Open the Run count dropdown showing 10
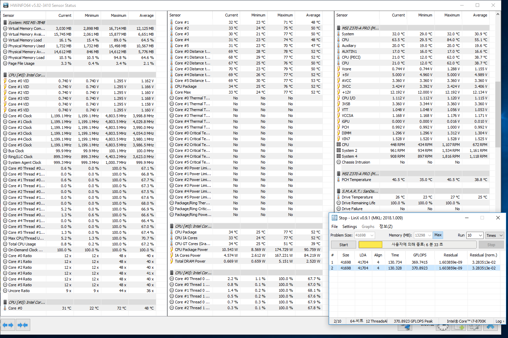 tap(480, 236)
